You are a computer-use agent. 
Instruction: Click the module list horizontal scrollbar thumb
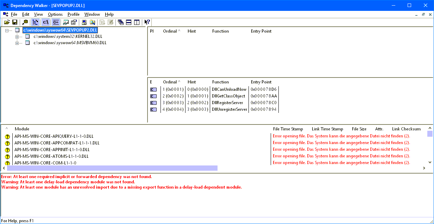[x=112, y=168]
